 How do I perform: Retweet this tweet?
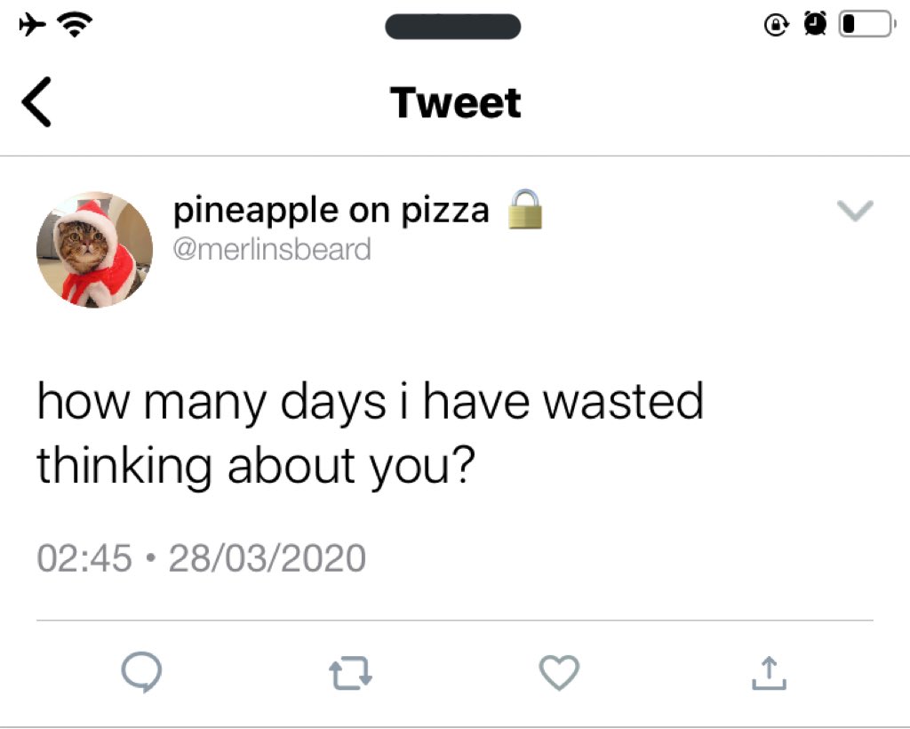(x=350, y=674)
